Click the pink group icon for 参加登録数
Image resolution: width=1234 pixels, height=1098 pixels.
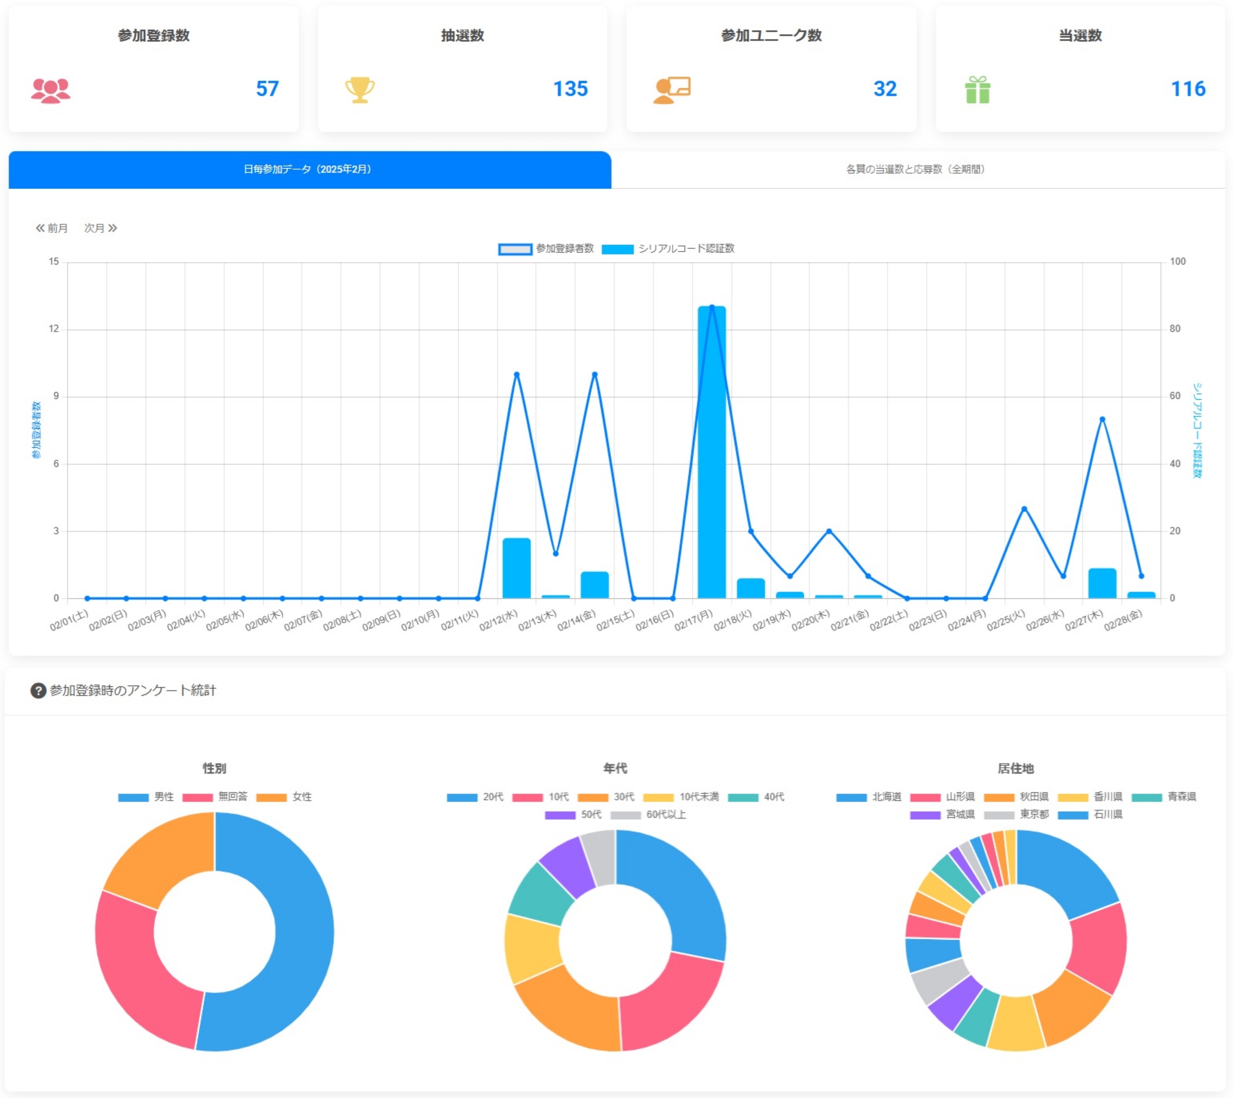(51, 91)
